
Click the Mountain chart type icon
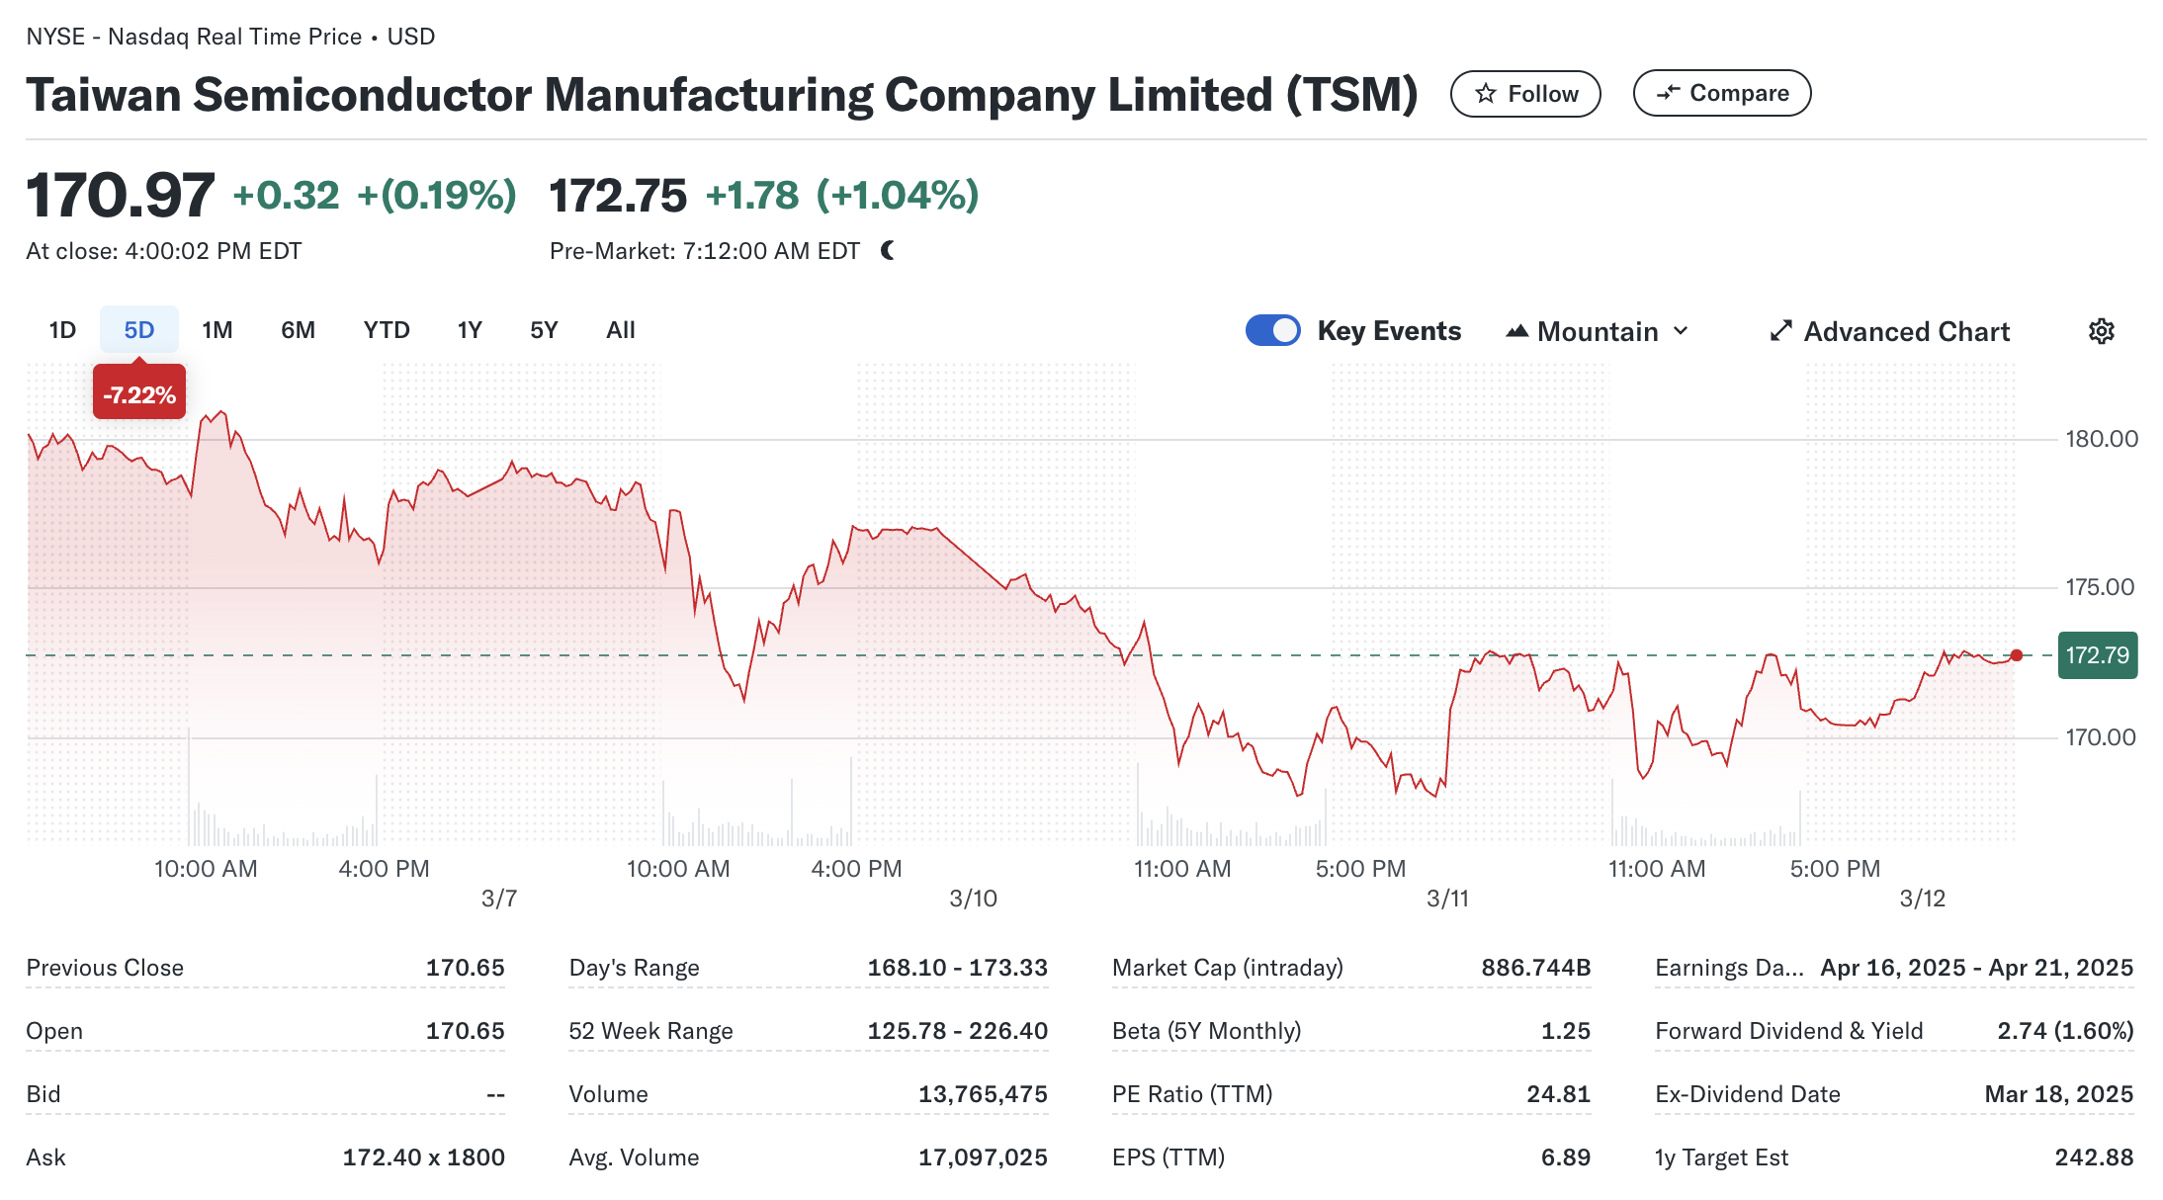click(x=1516, y=331)
